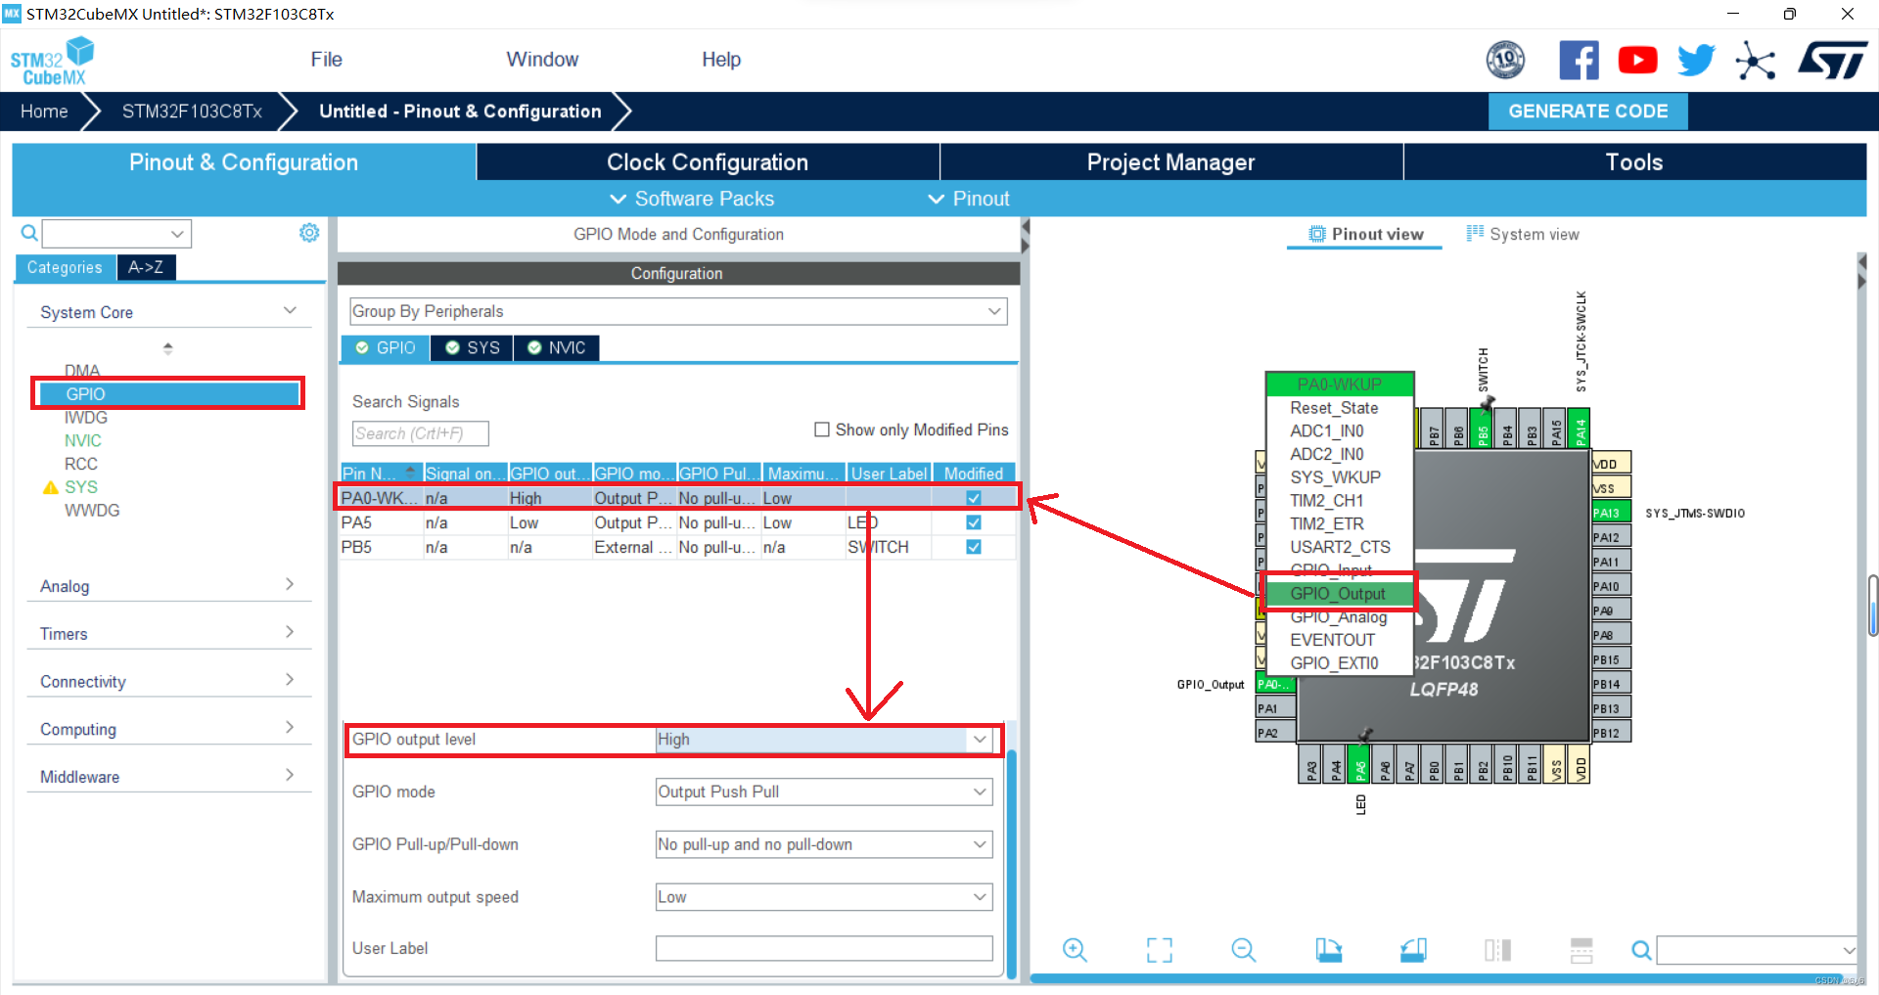Switch to the NVIC configuration tab
Viewport: 1879px width, 995px height.
click(556, 348)
